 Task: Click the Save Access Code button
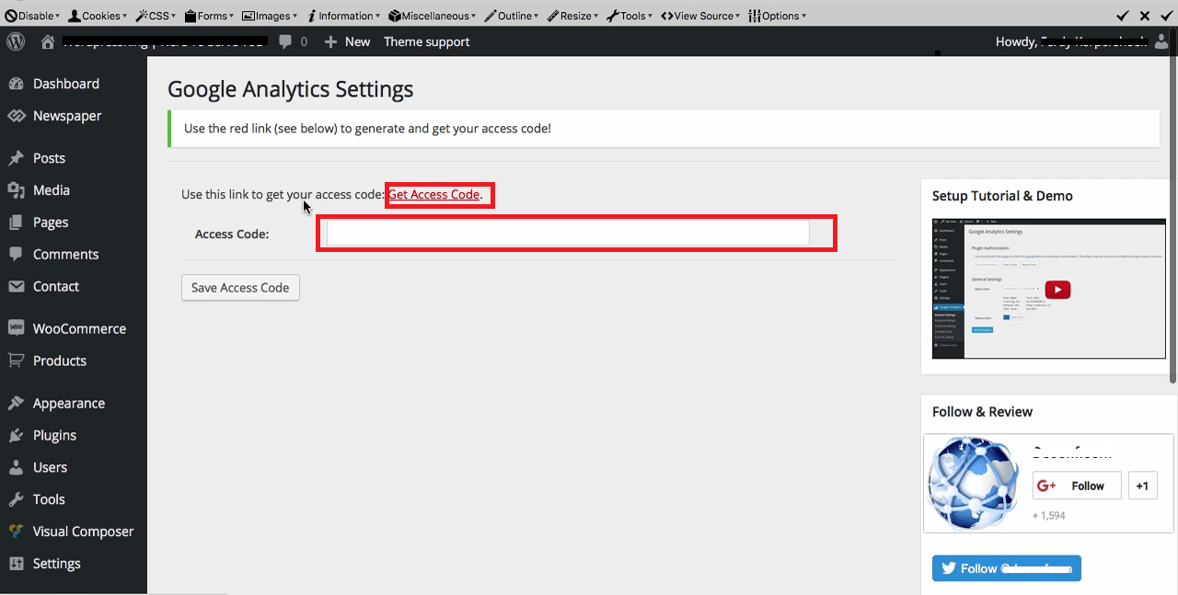click(240, 288)
